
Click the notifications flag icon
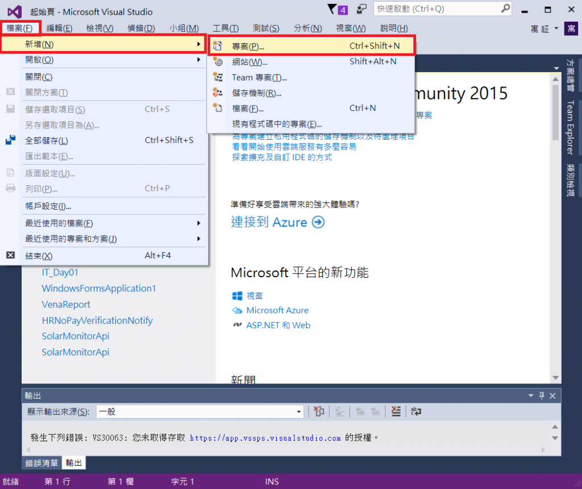pos(332,9)
